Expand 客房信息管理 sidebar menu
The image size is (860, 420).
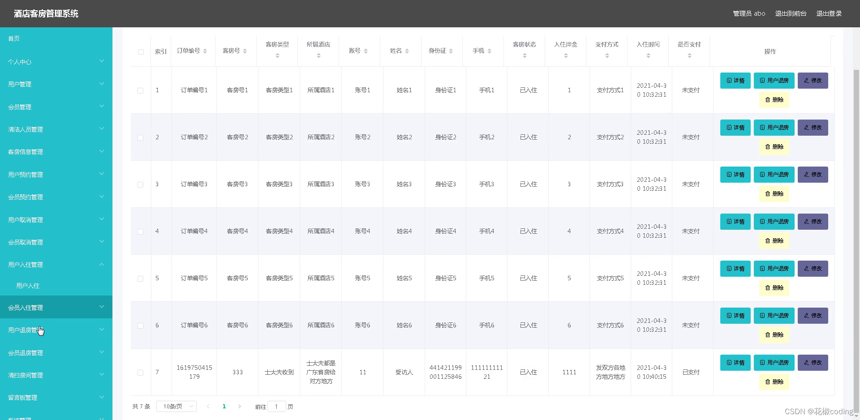[56, 152]
